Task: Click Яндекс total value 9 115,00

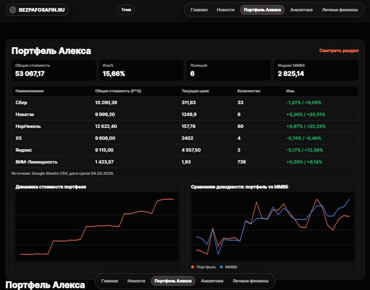Action: 104,150
